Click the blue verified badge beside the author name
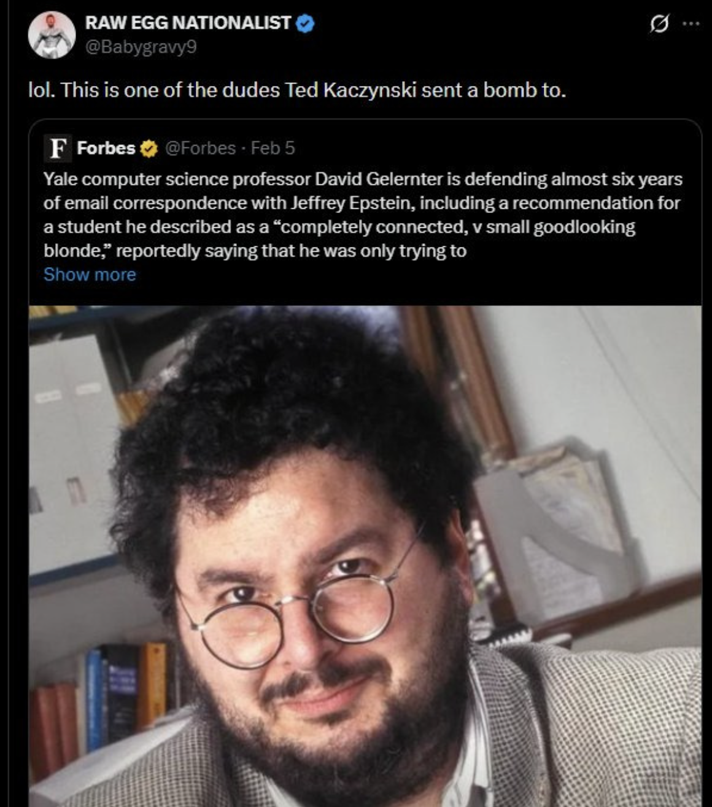The width and height of the screenshot is (712, 807). point(306,23)
